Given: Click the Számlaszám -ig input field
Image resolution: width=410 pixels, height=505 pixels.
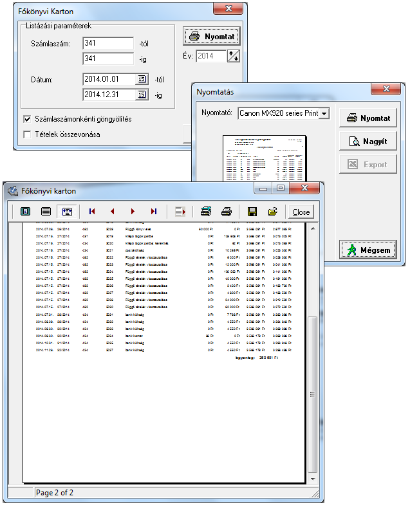Looking at the screenshot, I should point(108,59).
